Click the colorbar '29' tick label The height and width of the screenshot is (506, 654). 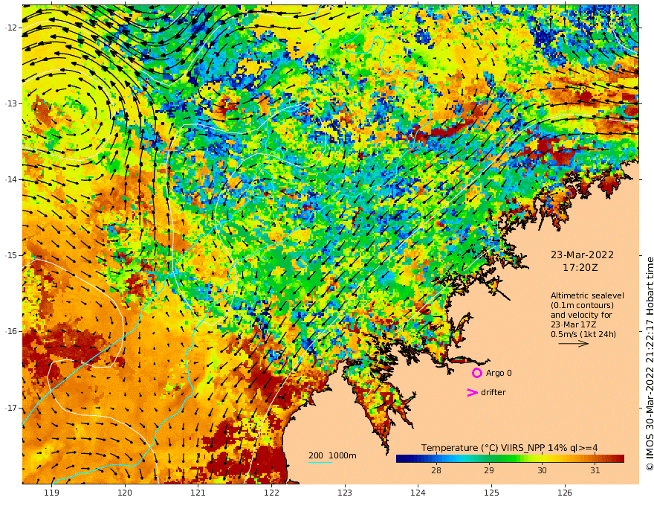click(489, 470)
